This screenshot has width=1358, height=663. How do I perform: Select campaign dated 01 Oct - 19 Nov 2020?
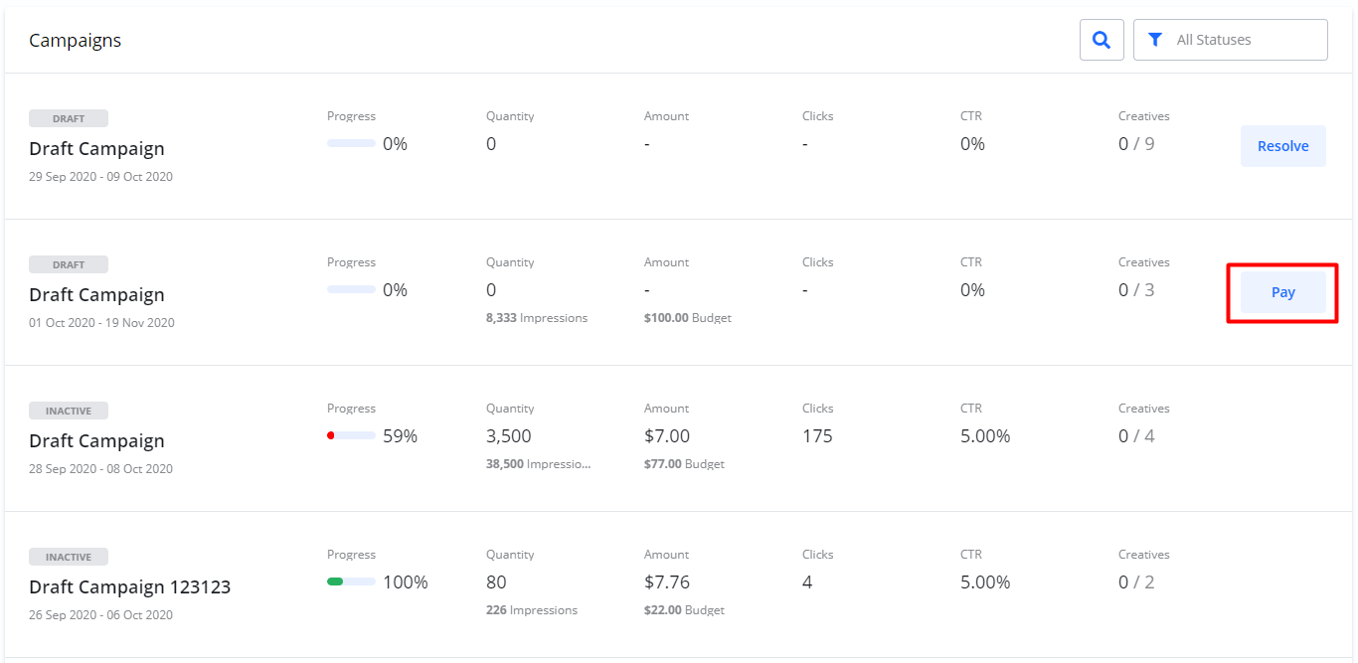(x=96, y=295)
